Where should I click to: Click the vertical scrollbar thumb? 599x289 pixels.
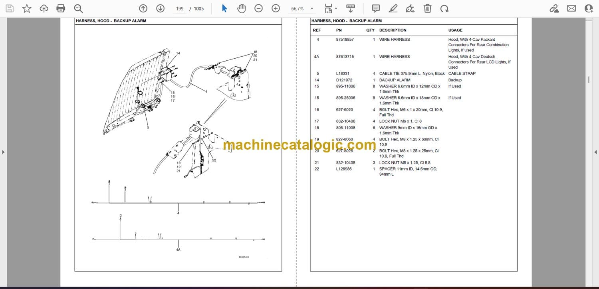[x=589, y=80]
